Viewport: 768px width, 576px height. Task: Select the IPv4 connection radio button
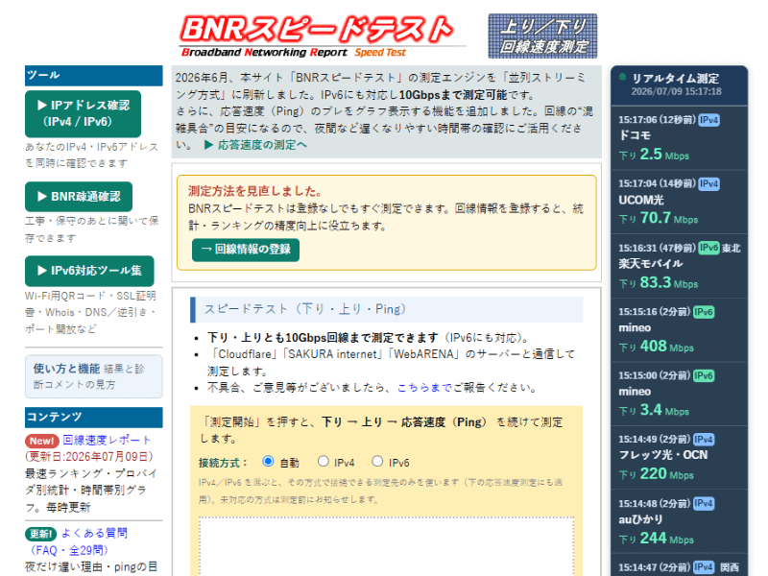point(323,461)
